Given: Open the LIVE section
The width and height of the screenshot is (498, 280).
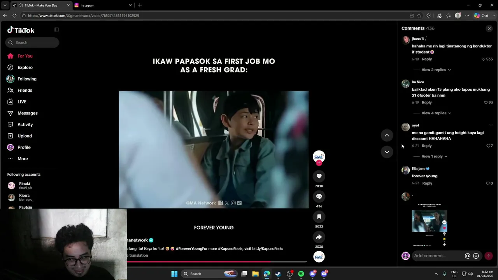Looking at the screenshot, I should (x=22, y=101).
